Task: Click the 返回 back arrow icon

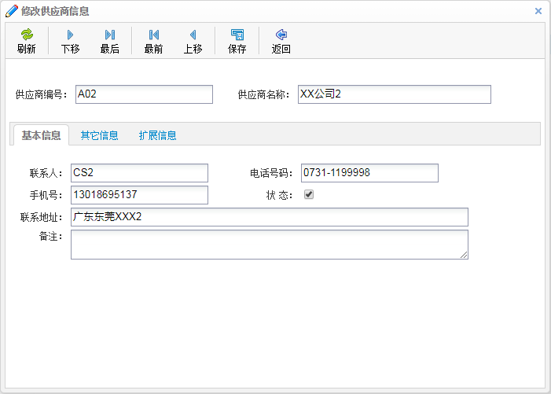Action: tap(281, 35)
